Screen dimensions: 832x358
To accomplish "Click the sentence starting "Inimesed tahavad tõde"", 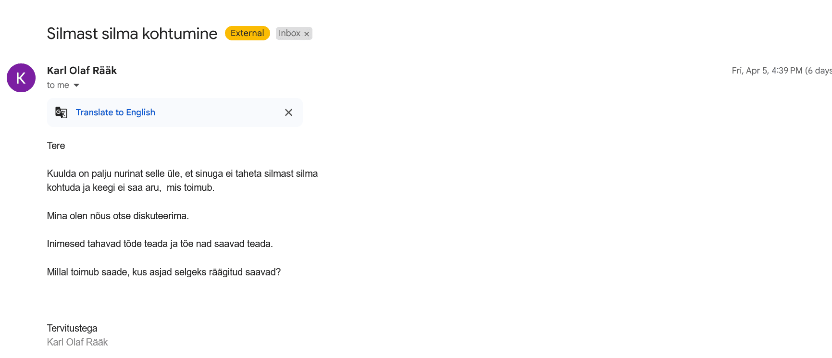I will [160, 244].
